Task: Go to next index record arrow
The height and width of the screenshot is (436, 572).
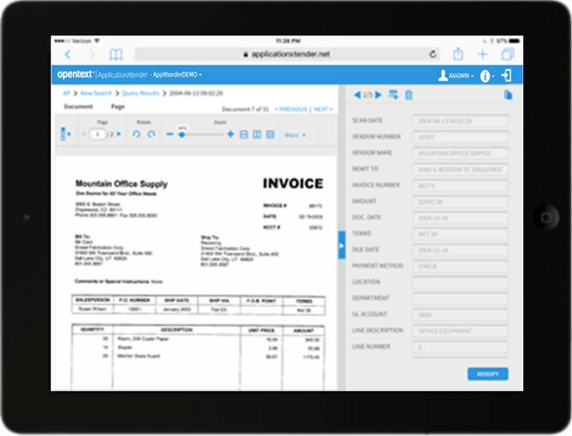Action: pyautogui.click(x=379, y=95)
